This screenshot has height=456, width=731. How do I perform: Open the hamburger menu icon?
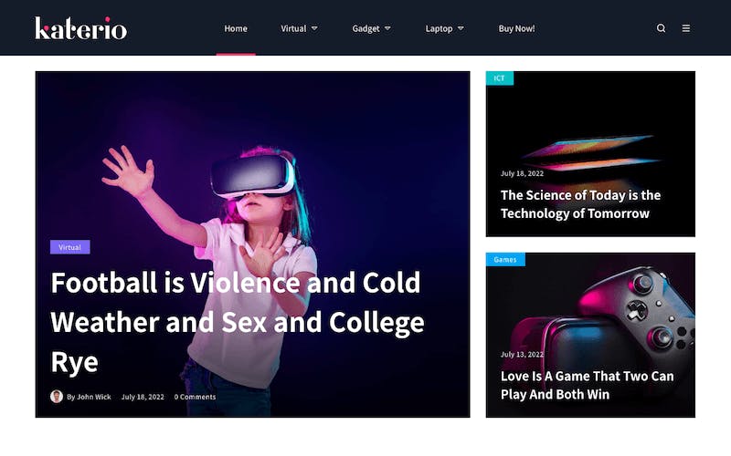(x=686, y=28)
